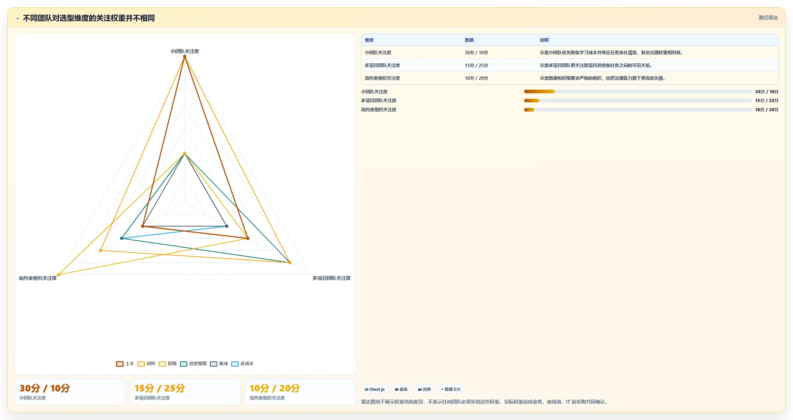The width and height of the screenshot is (793, 420).
Task: Toggle the 总成本 legend item
Action: 243,364
